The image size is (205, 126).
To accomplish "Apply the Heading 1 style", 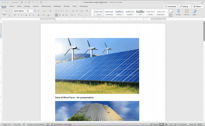I will (119, 13).
